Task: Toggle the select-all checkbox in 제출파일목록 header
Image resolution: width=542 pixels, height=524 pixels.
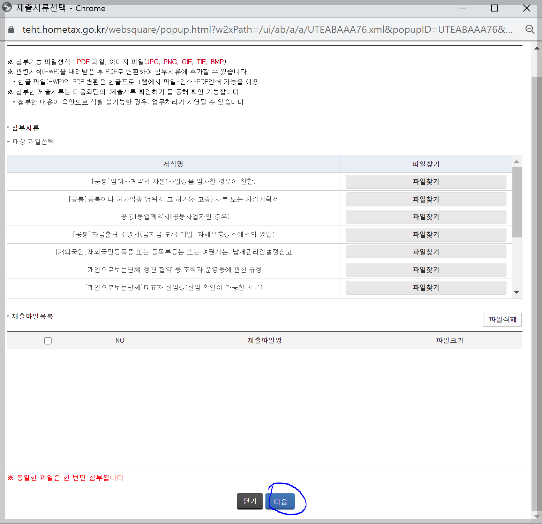Action: pos(48,340)
